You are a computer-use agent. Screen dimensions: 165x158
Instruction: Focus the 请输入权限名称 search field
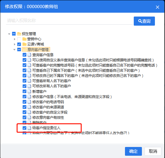click(x=69, y=20)
